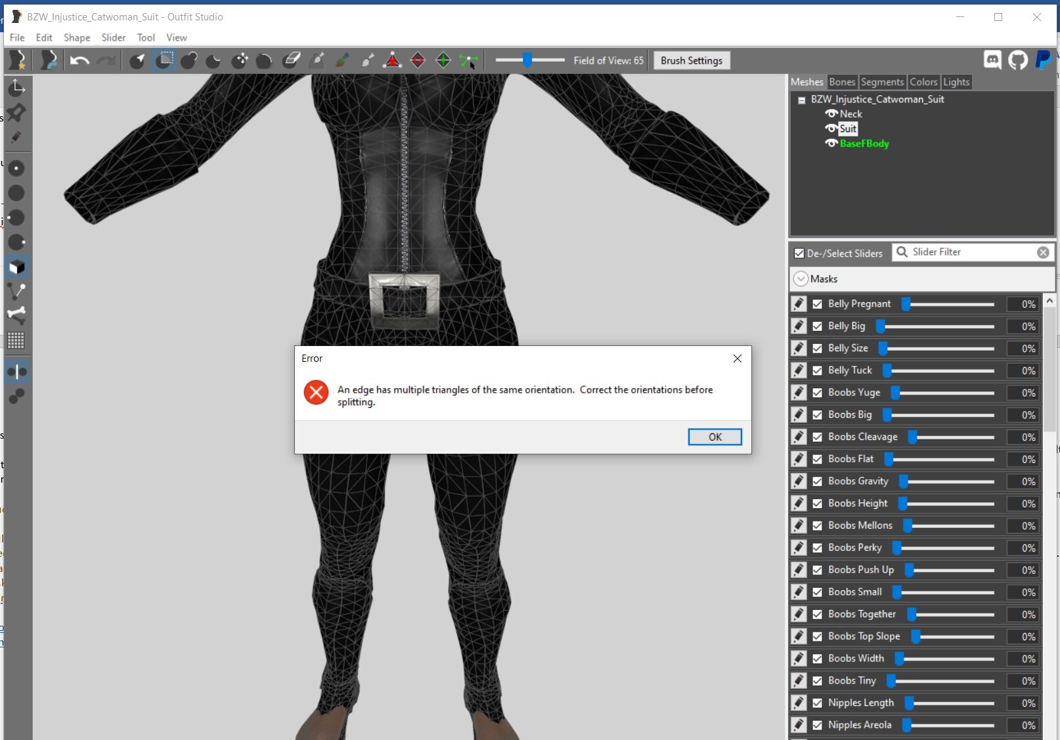This screenshot has width=1060, height=740.
Task: Open the Slider menu
Action: point(113,37)
